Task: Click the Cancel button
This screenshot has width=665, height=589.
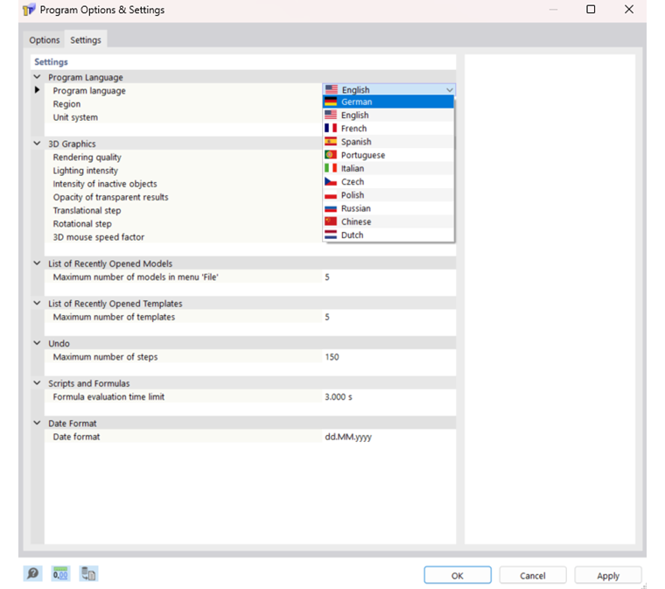Action: tap(533, 575)
